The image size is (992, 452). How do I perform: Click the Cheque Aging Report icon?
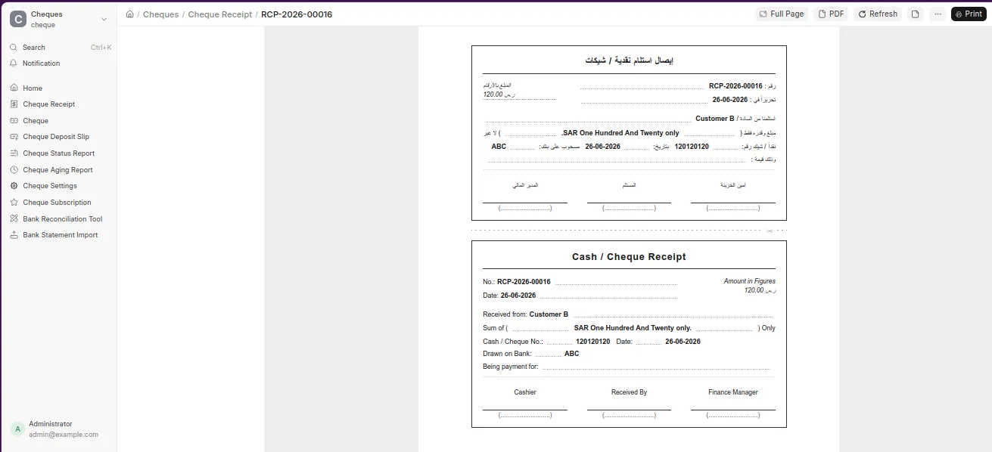click(14, 170)
